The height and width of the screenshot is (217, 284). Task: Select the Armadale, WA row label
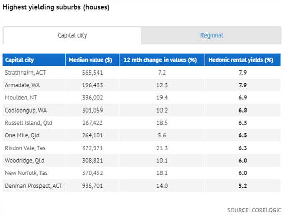22,85
